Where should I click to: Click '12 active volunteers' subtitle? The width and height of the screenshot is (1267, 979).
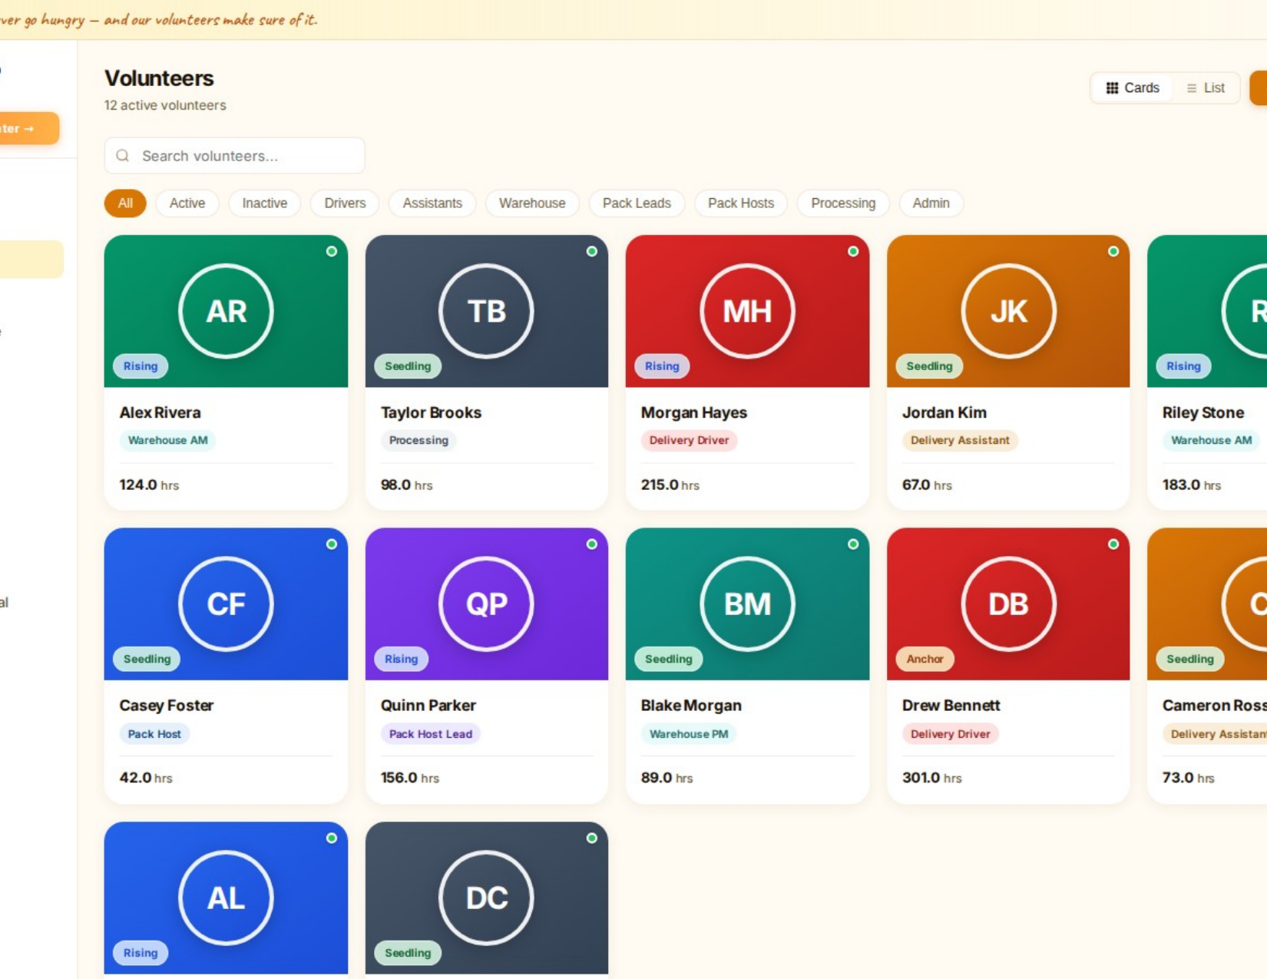[165, 105]
